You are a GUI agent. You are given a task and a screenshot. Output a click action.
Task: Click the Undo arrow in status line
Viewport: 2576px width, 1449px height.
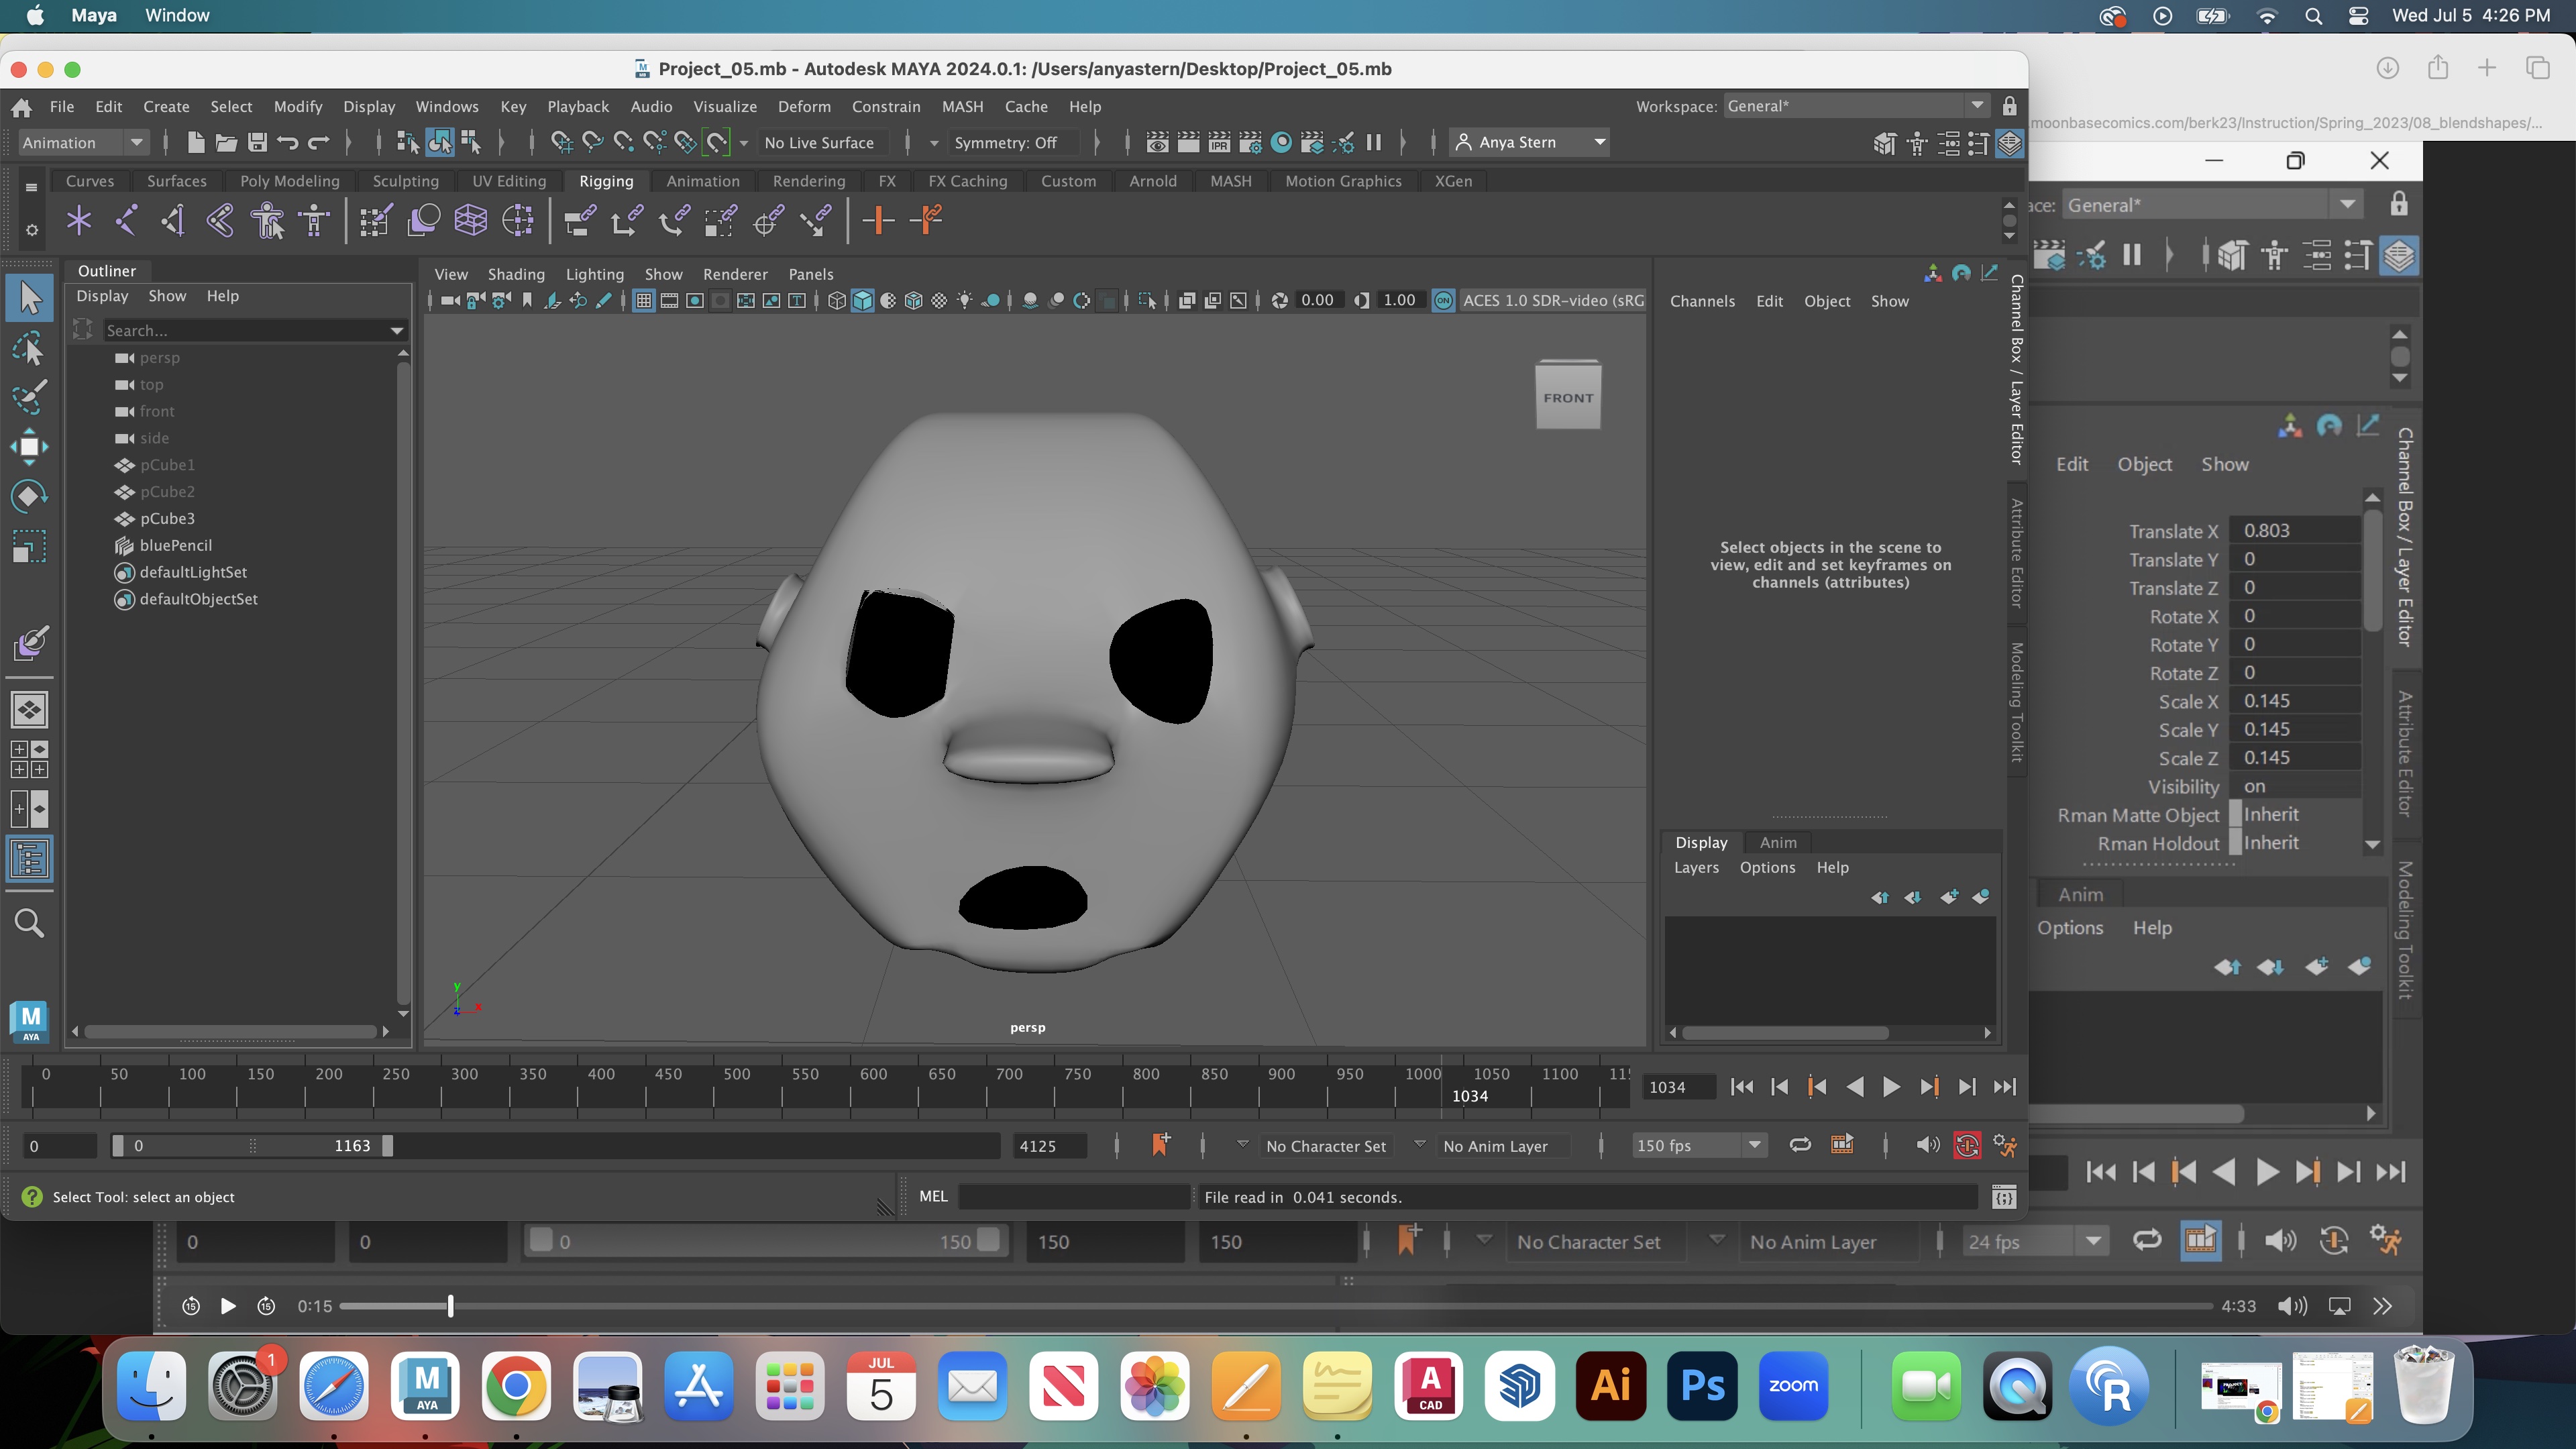(x=288, y=142)
